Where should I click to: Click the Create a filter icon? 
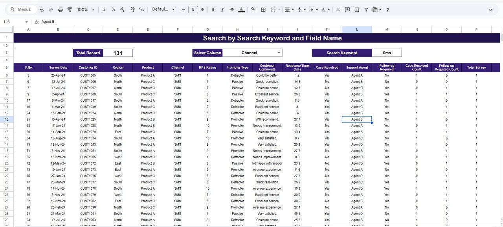click(367, 9)
